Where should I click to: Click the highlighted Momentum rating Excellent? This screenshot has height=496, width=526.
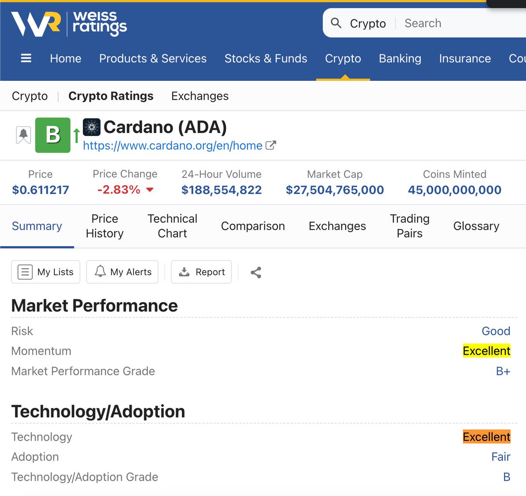click(487, 351)
